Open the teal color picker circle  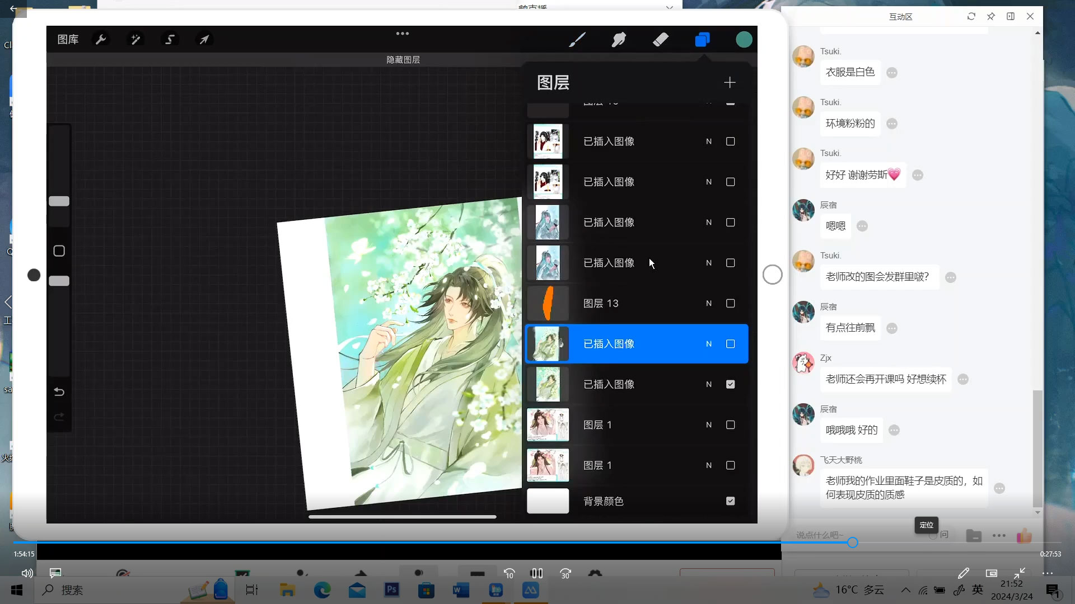[744, 40]
